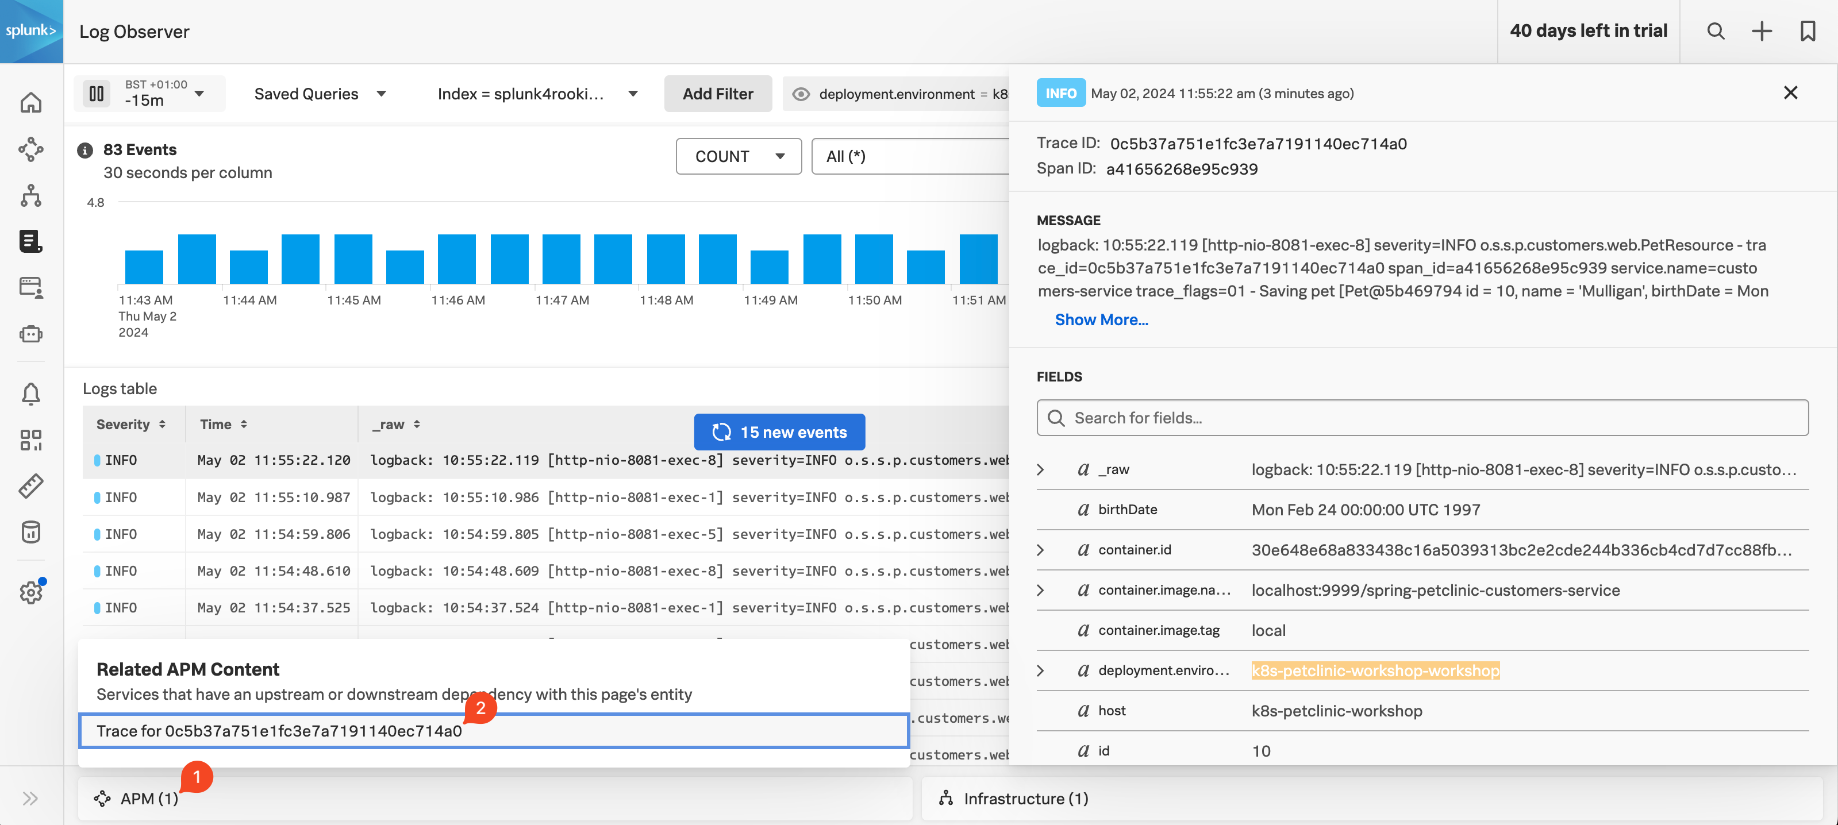Open the RUM sidebar icon
Image resolution: width=1838 pixels, height=825 pixels.
30,287
